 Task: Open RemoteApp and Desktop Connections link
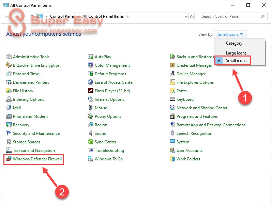point(211,125)
